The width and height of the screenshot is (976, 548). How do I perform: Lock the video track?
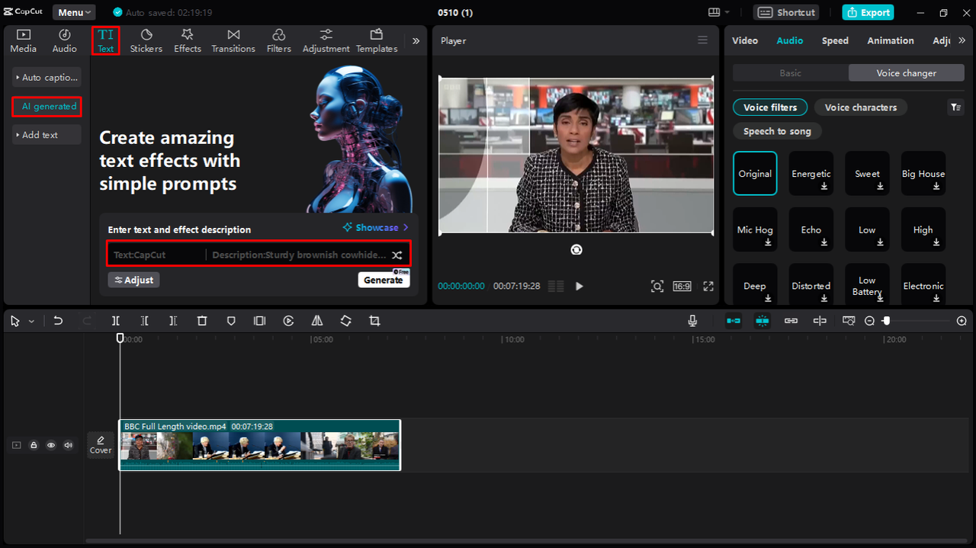(x=34, y=445)
